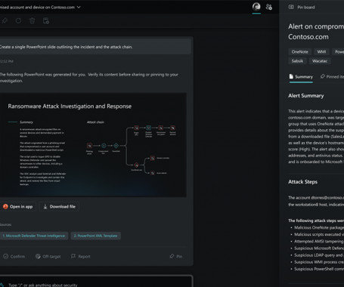
Task: Expand the investigation title dropdown chevron
Action: pos(79,7)
